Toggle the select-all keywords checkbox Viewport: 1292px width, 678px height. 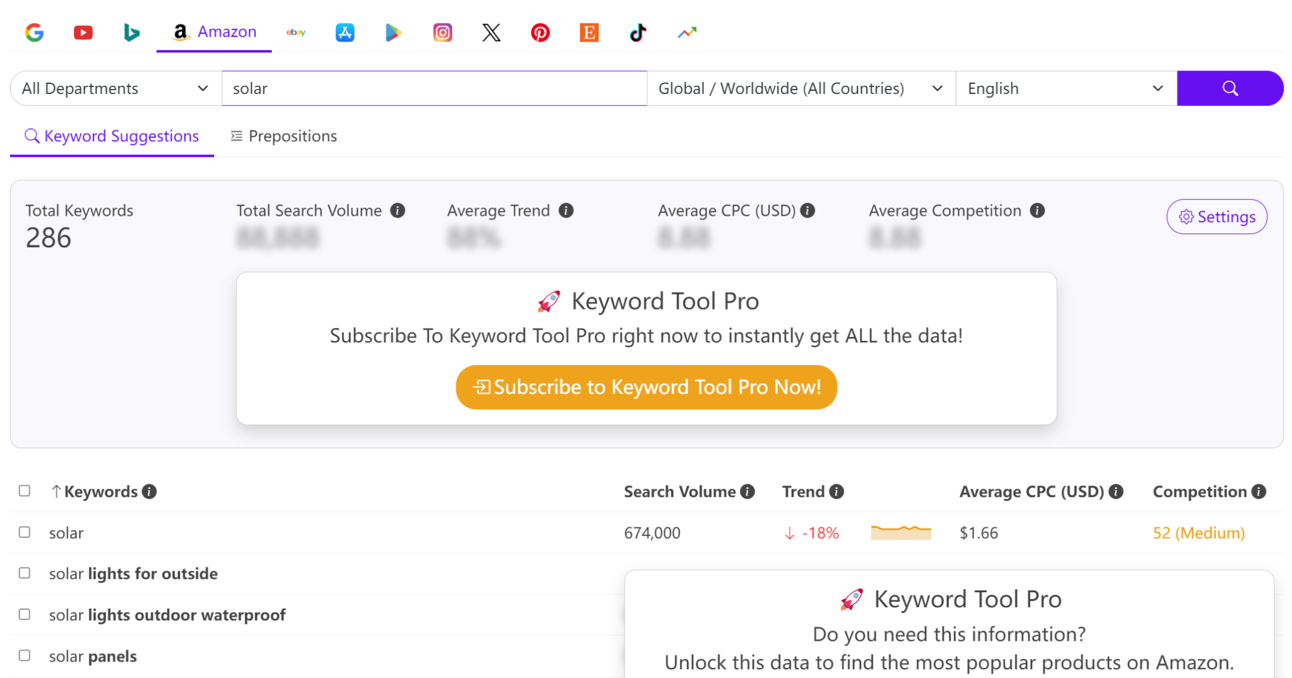(x=25, y=491)
